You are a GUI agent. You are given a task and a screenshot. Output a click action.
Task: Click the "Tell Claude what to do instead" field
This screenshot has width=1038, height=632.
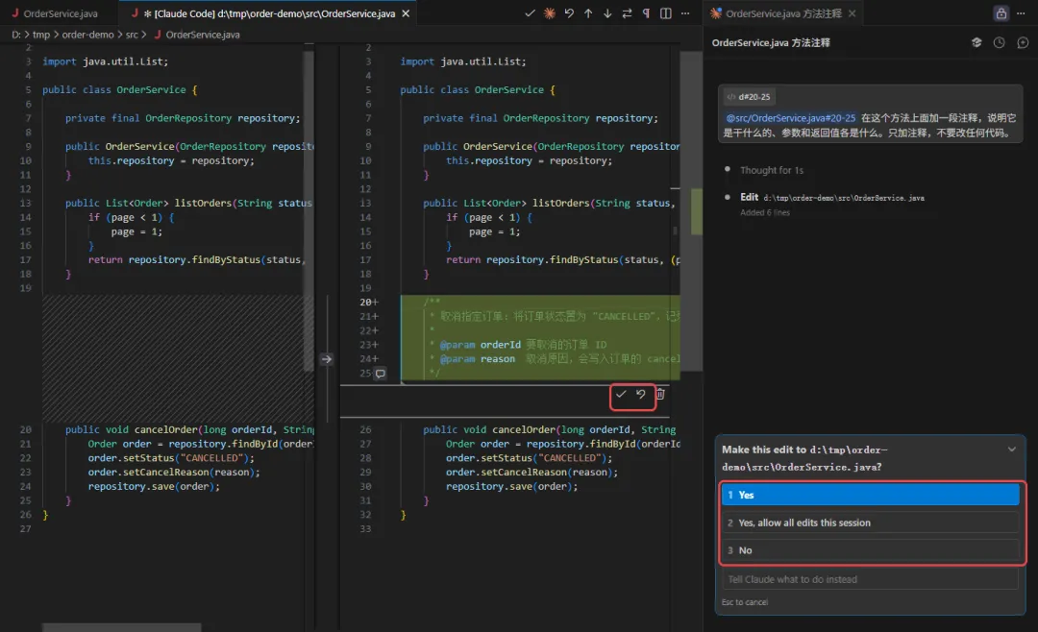pyautogui.click(x=870, y=579)
